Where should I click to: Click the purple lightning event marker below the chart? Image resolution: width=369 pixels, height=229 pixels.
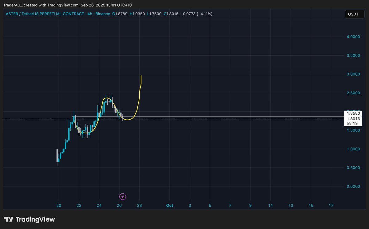(123, 196)
